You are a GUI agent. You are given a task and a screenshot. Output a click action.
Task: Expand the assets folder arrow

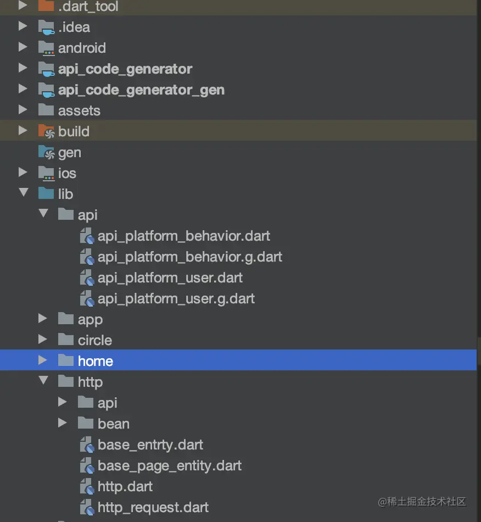click(23, 110)
